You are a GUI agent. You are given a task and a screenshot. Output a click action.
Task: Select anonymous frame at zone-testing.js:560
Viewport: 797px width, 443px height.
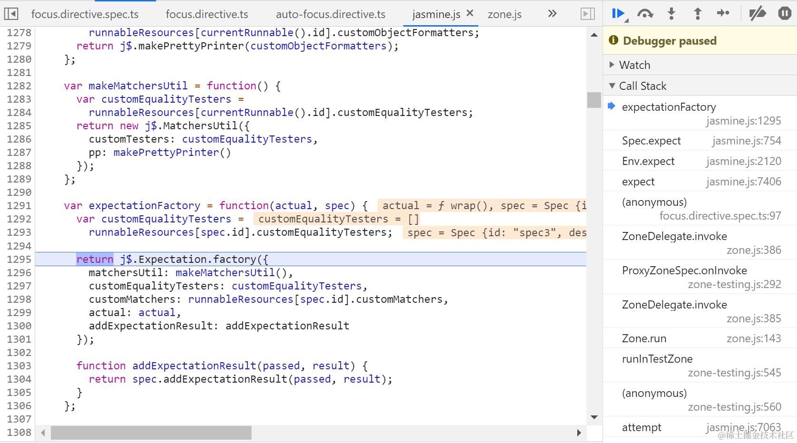click(700, 400)
